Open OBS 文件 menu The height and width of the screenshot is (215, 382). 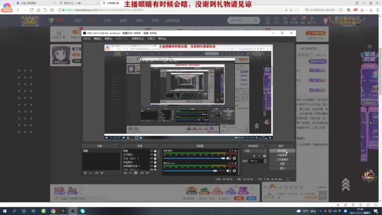pyautogui.click(x=87, y=39)
